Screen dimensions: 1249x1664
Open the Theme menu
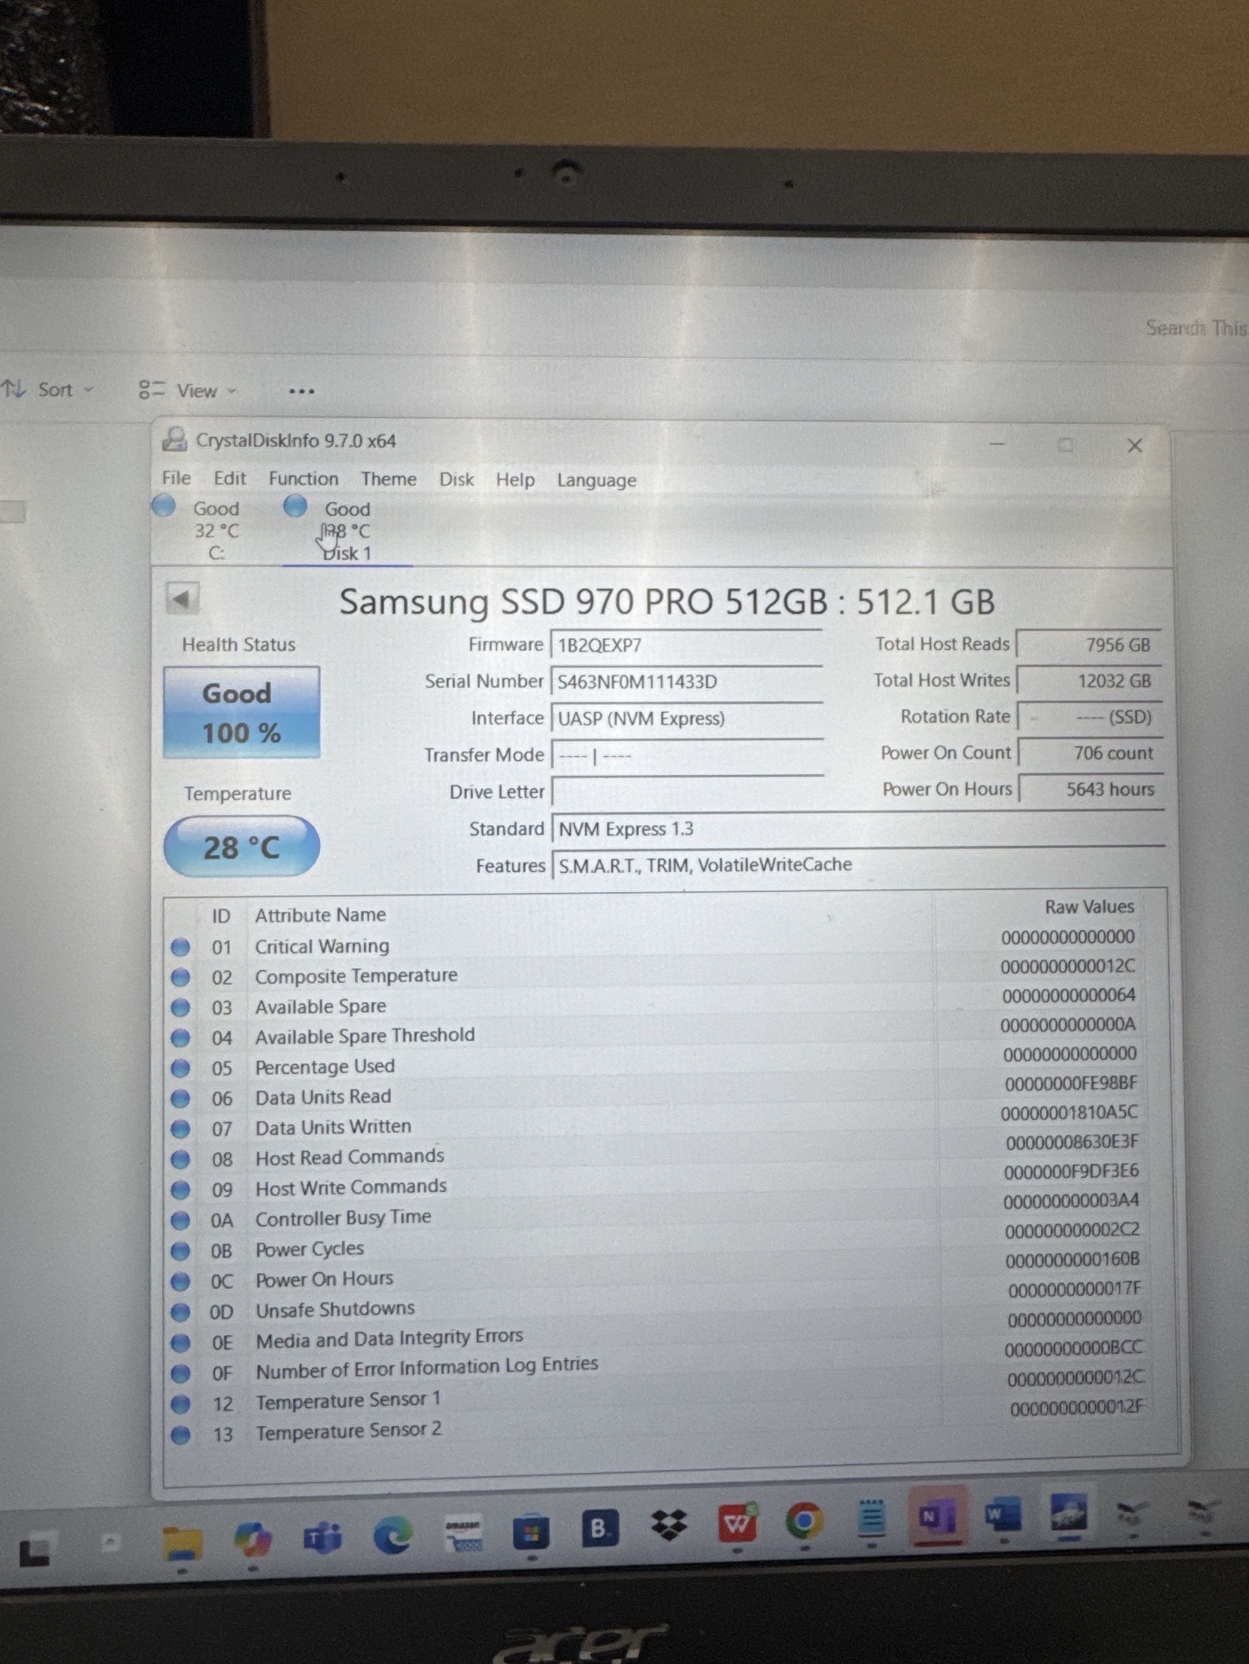(x=388, y=479)
